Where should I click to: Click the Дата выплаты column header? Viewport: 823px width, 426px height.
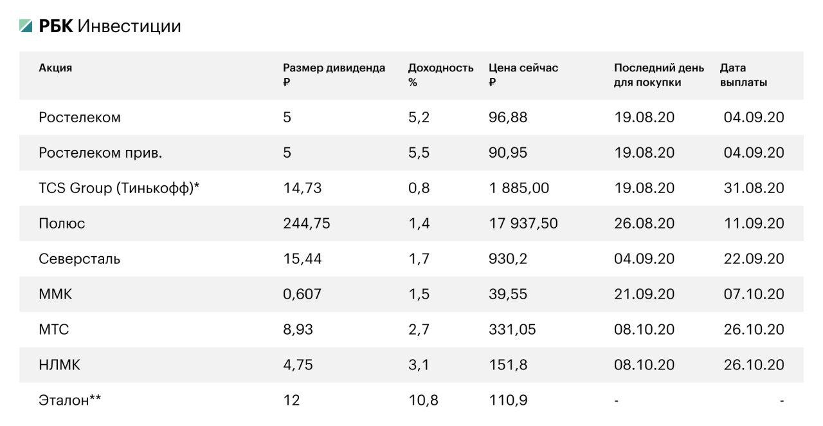(743, 75)
